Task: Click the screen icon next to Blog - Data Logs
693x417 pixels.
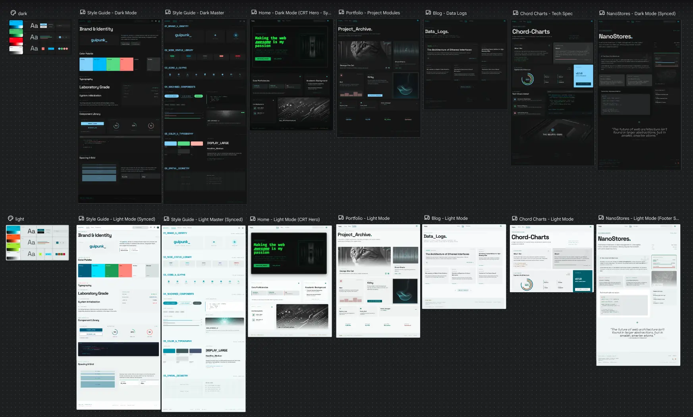Action: click(428, 13)
